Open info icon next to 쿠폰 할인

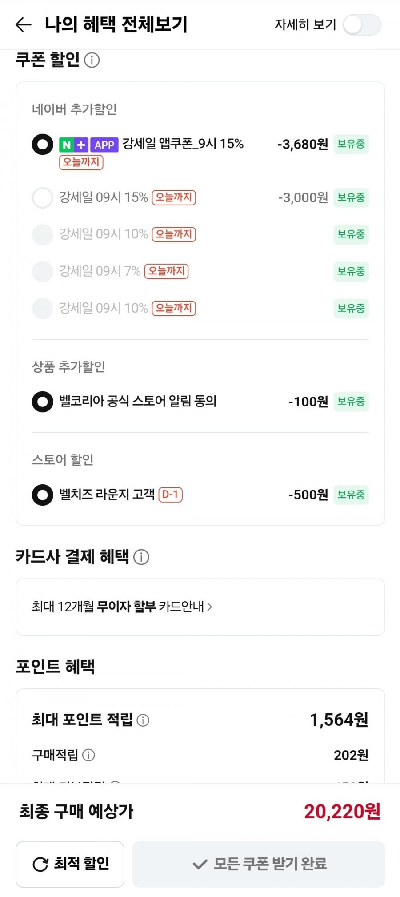point(92,60)
